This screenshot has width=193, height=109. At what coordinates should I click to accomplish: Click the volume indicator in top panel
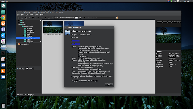(181, 1)
